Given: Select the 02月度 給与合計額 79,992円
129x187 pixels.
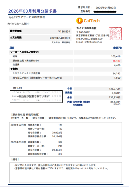Looking at the screenshot, I should click(57, 133).
